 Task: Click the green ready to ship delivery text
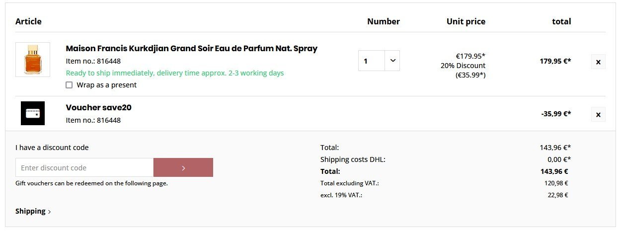point(175,73)
